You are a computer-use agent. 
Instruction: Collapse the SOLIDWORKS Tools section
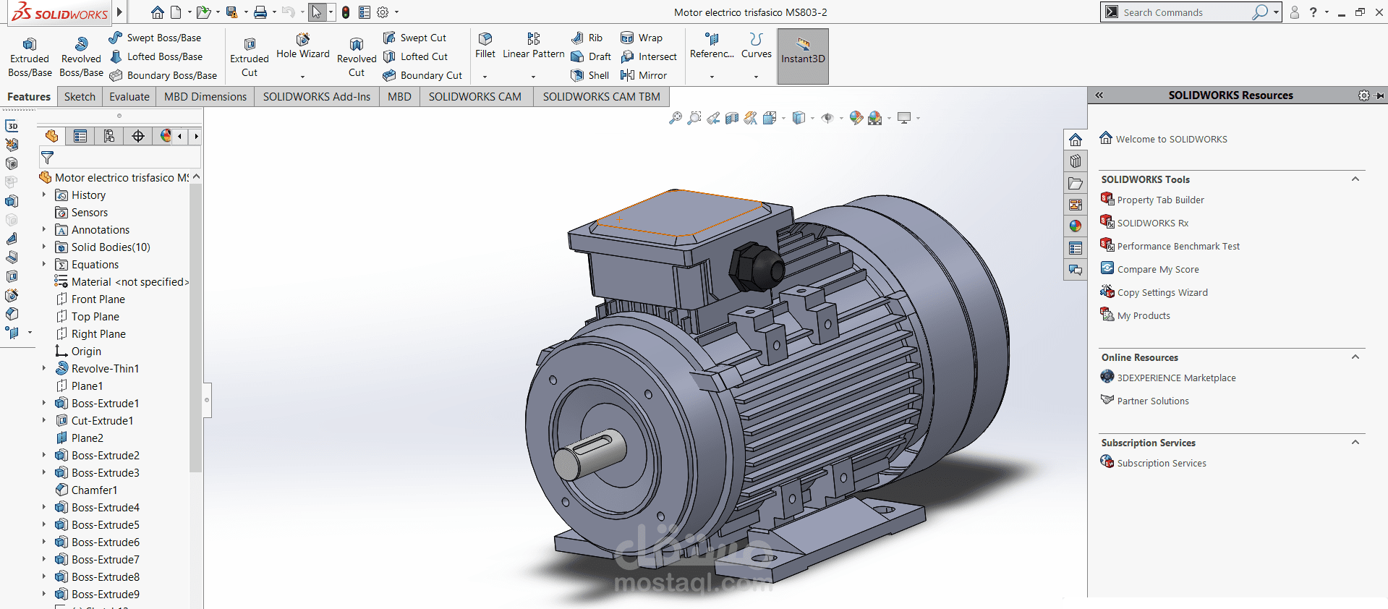click(1355, 179)
